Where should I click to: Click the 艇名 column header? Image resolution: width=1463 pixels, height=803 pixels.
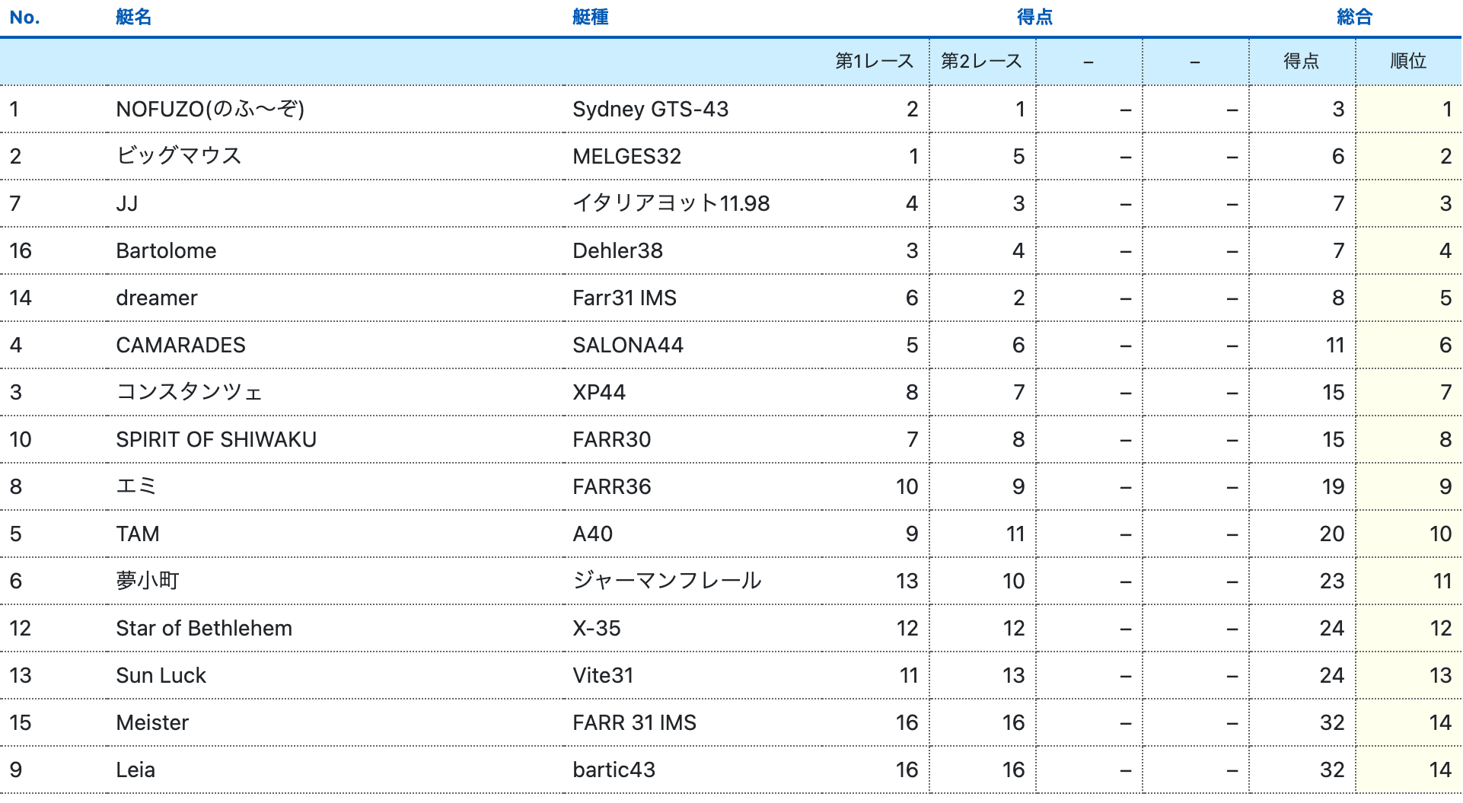pos(133,17)
